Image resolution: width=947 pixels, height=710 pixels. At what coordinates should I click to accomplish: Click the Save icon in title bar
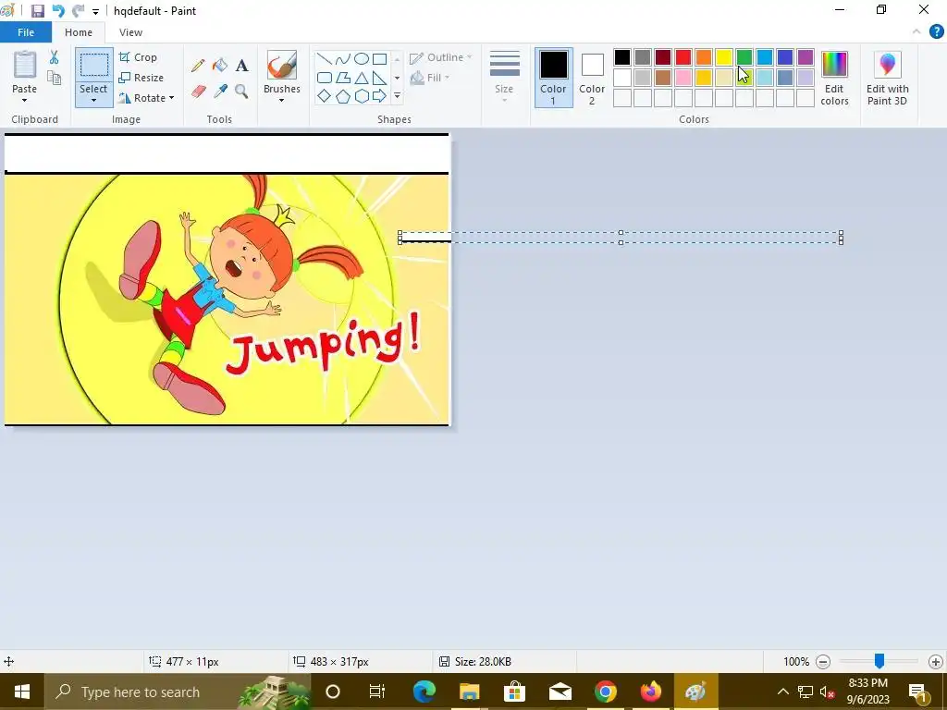click(37, 11)
